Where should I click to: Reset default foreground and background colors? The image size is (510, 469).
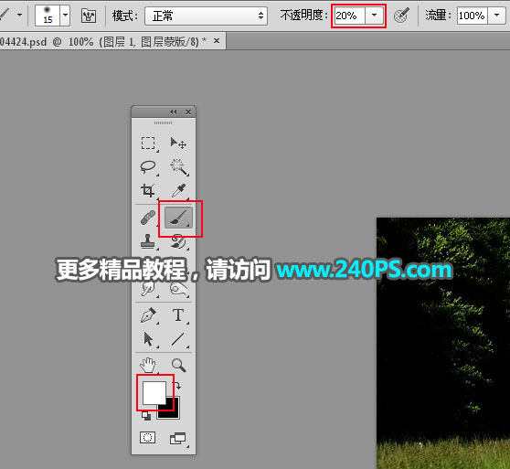[x=146, y=416]
